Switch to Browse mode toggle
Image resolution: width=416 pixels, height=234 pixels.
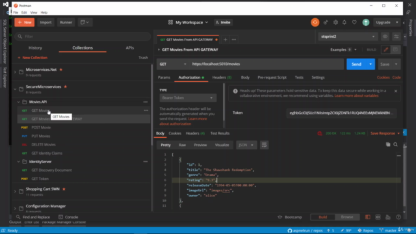[x=346, y=217]
